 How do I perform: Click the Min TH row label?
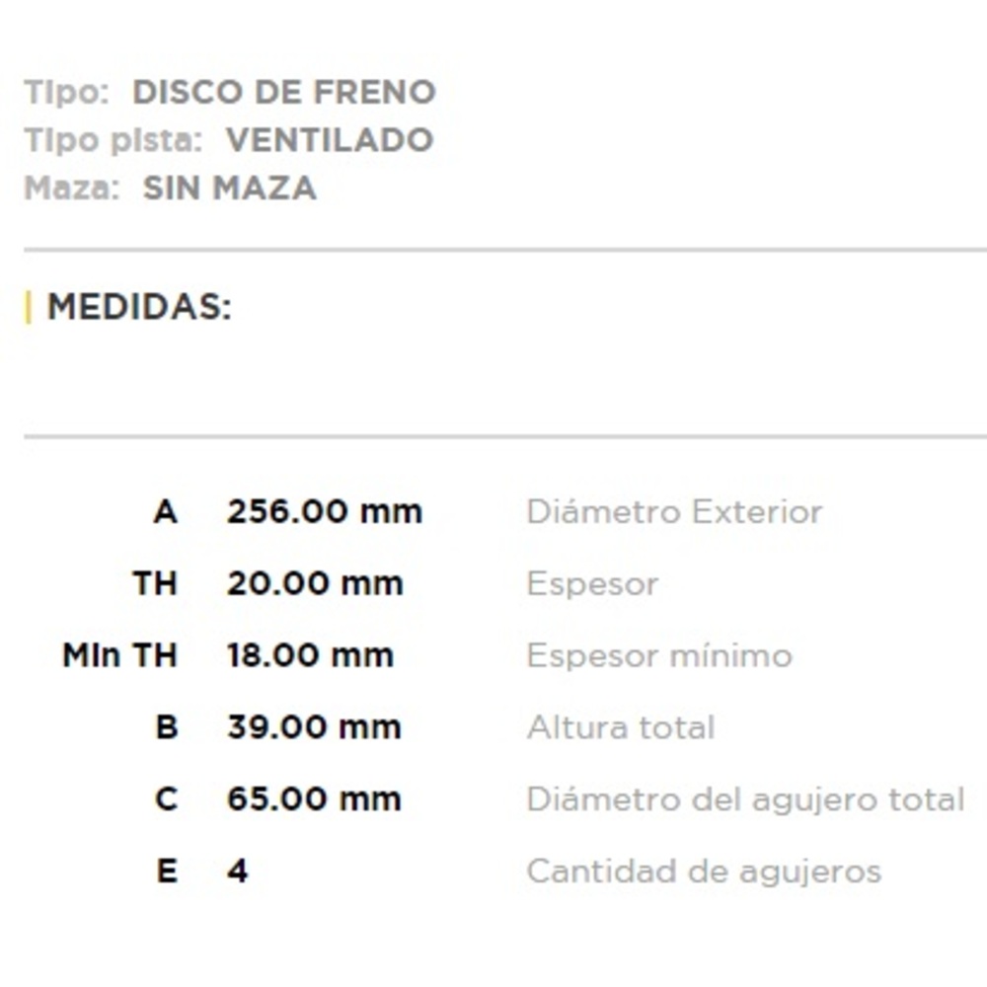tap(119, 655)
